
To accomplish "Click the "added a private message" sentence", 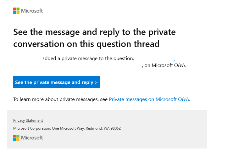I will coord(88,58).
